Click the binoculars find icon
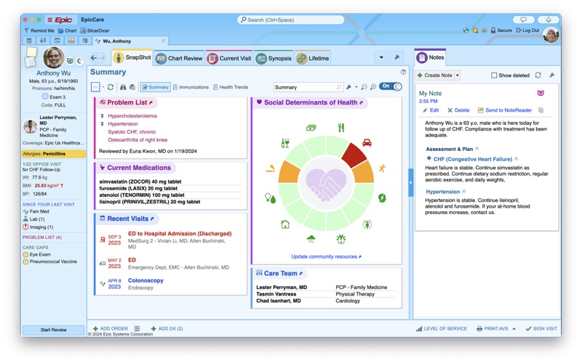The height and width of the screenshot is (363, 582). [x=123, y=87]
